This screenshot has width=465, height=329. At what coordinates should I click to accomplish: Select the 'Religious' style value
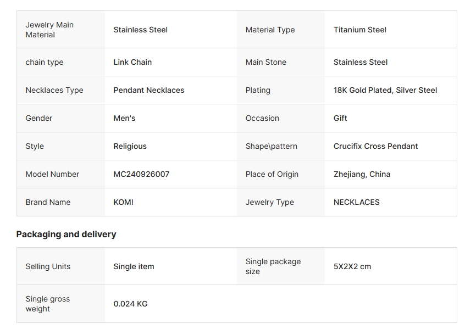(130, 146)
